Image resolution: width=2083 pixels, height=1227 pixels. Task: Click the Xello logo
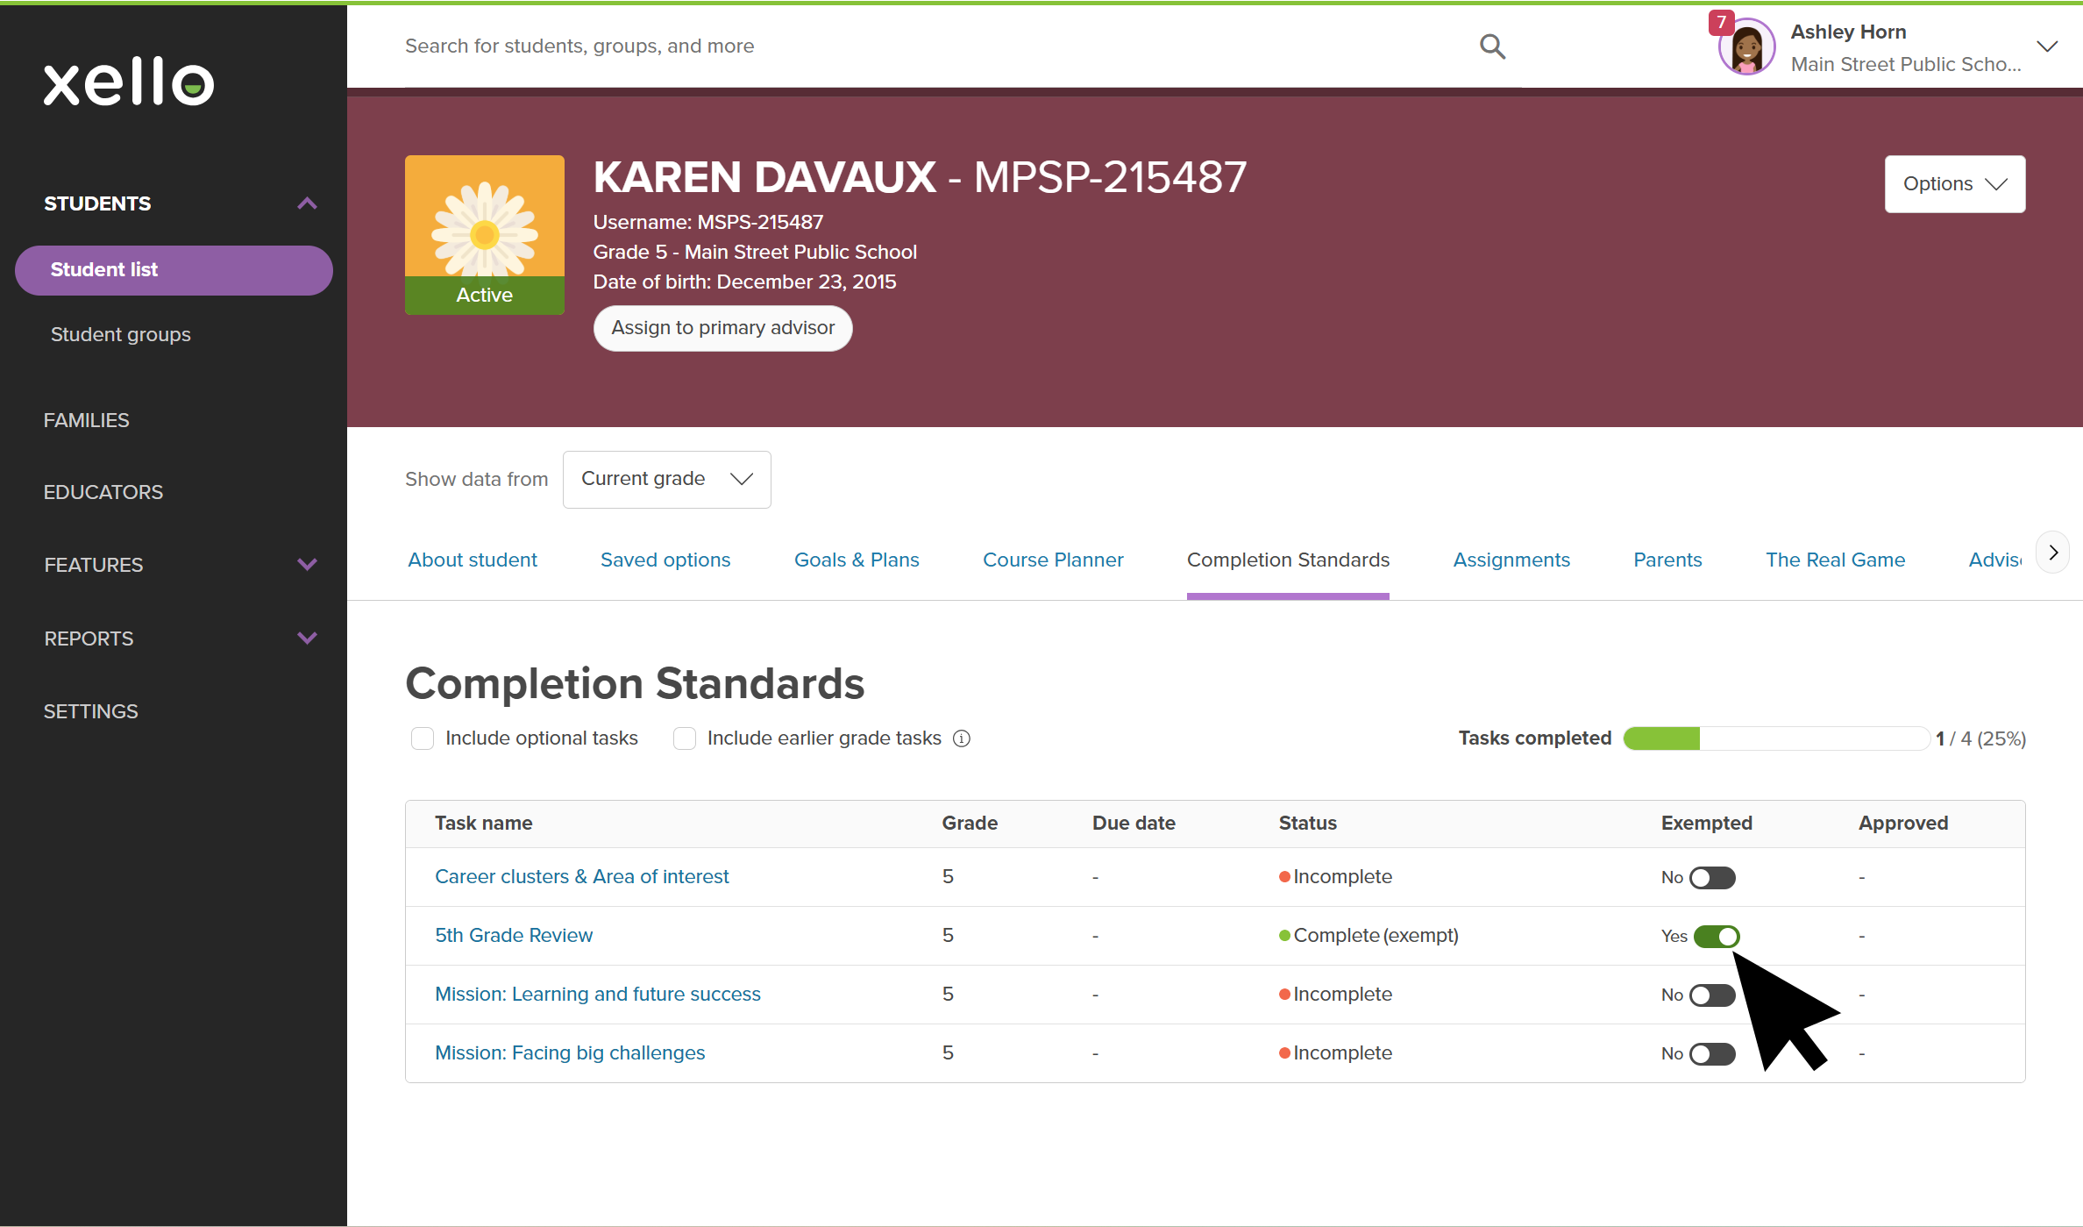click(129, 82)
